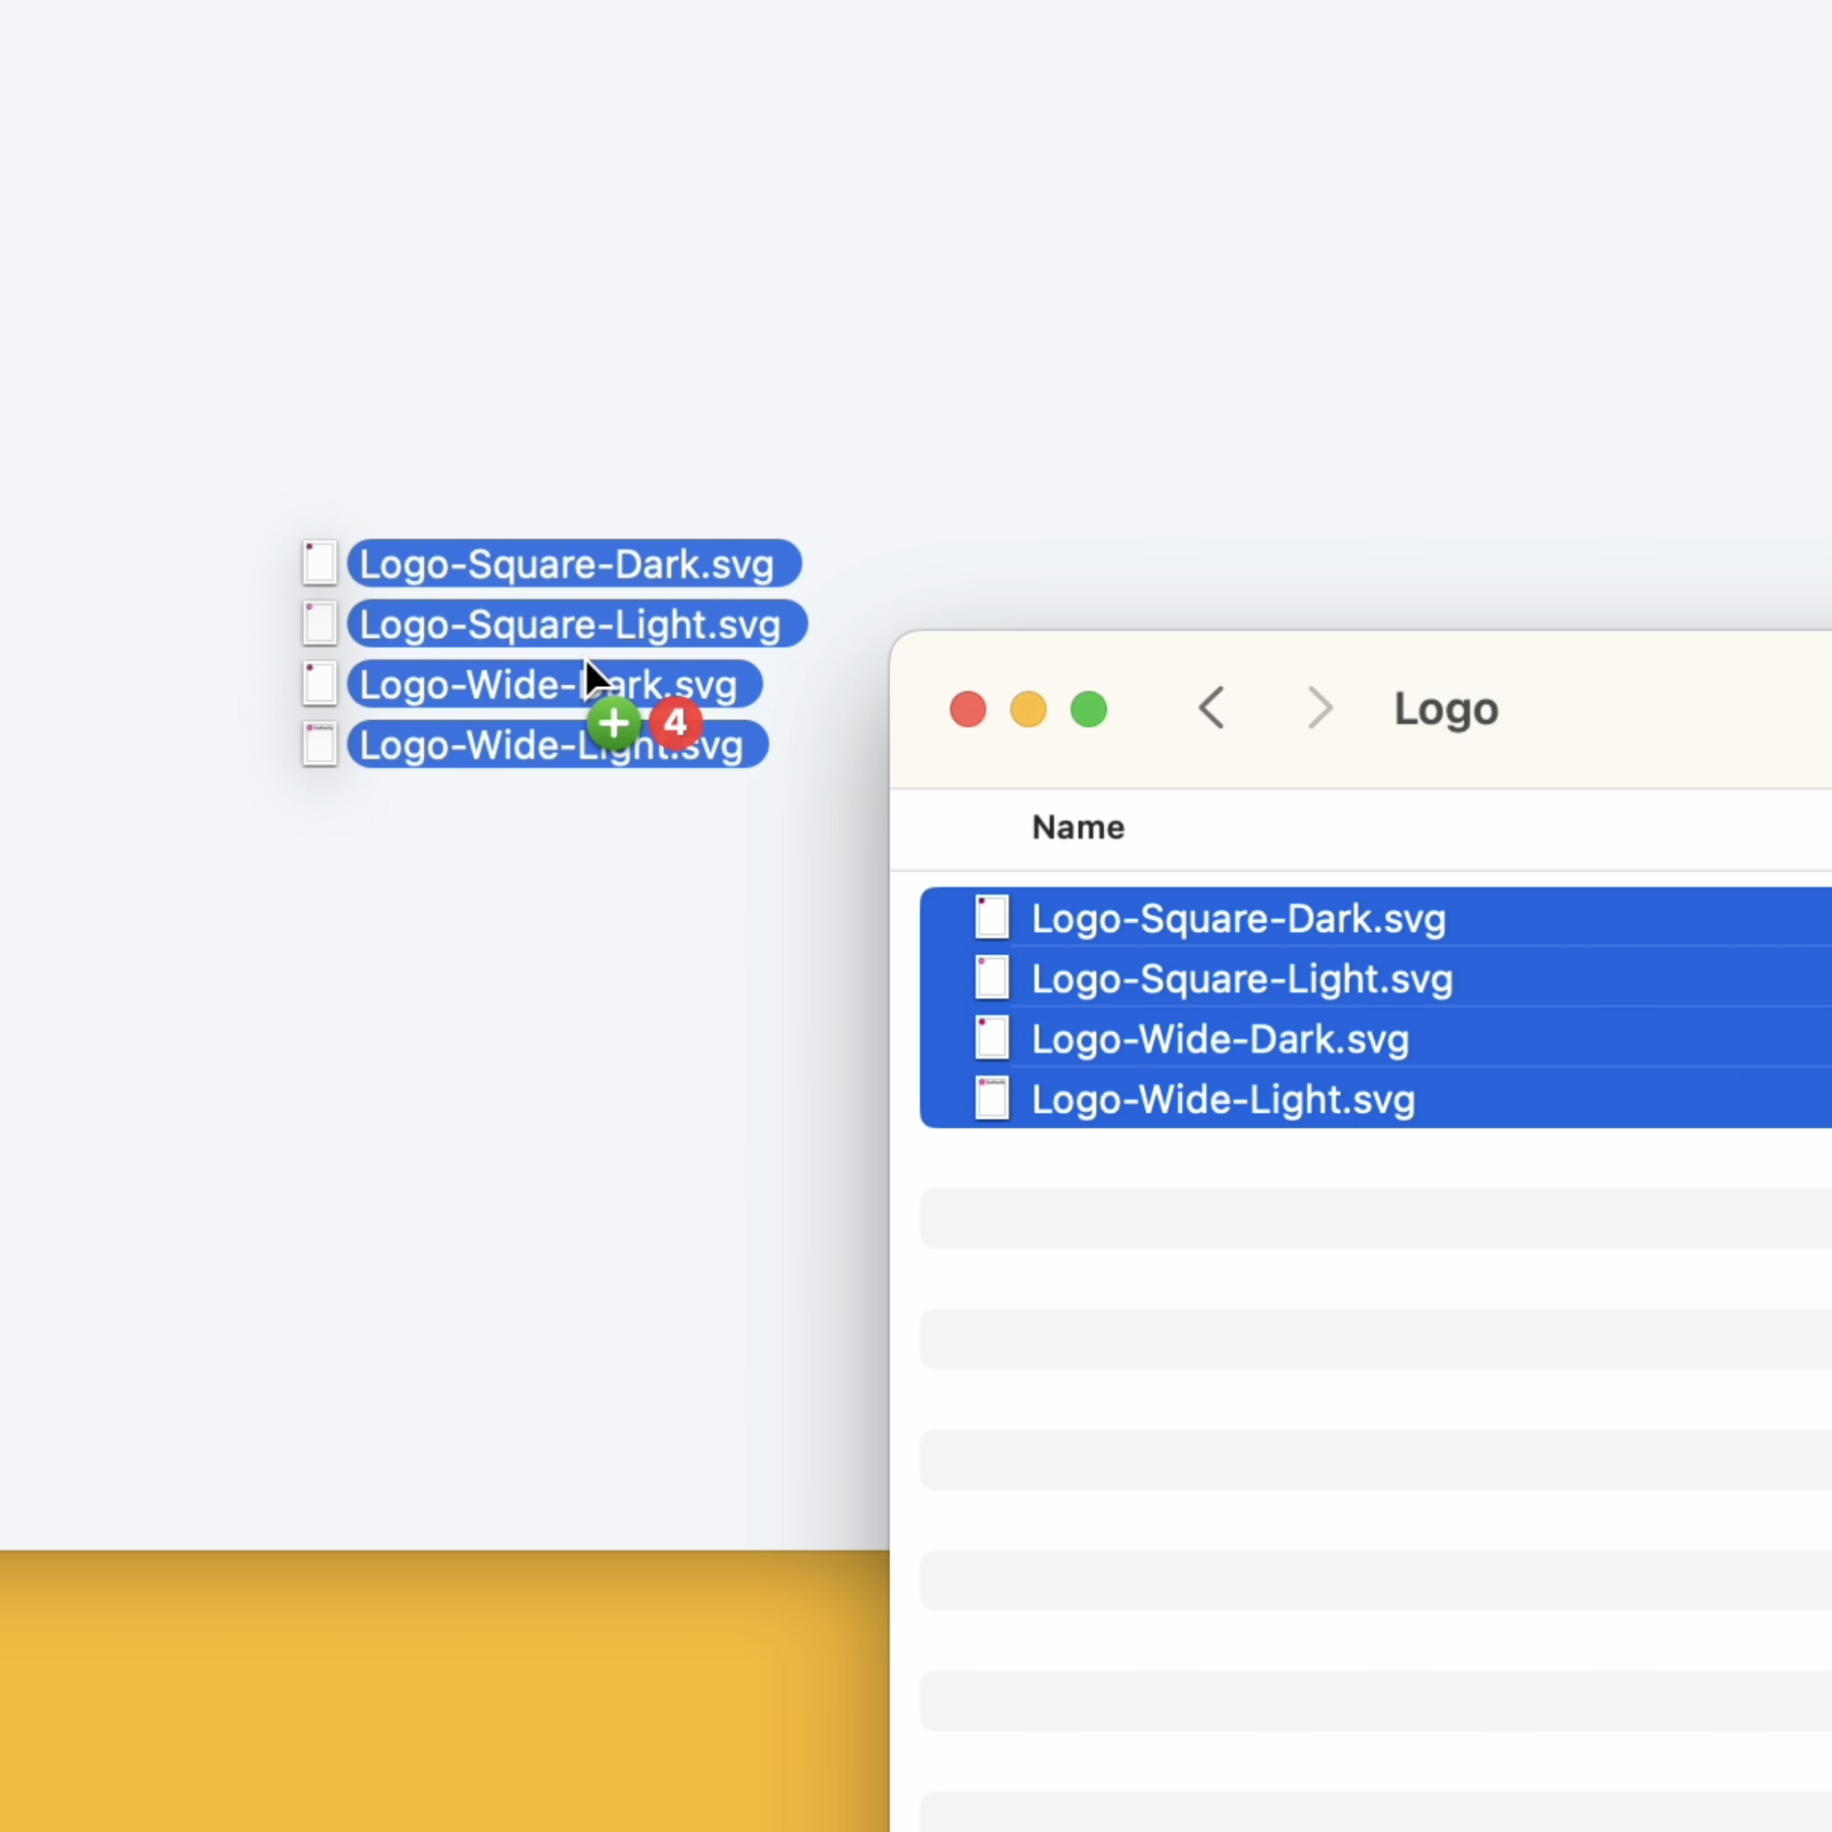Click the first empty gray row below the files

coord(1375,1218)
